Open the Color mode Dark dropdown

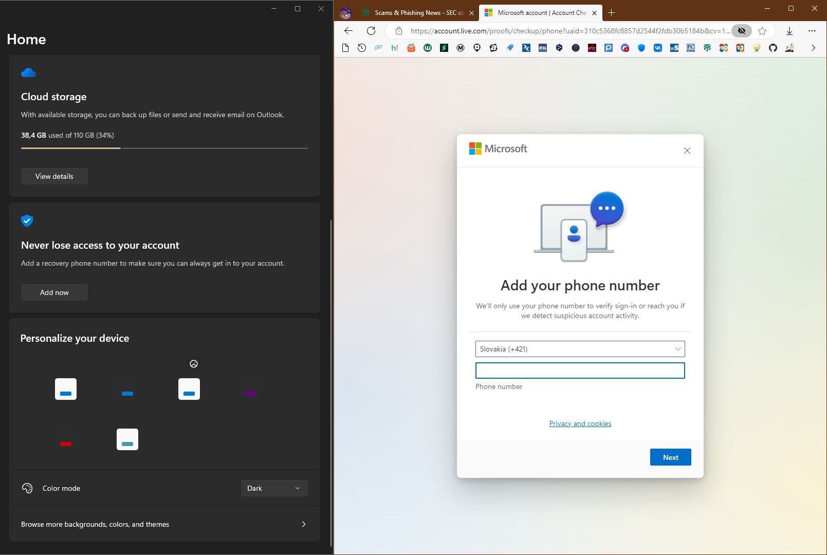274,488
